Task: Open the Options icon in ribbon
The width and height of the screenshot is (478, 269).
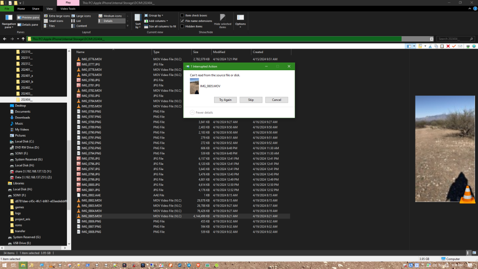Action: [x=240, y=18]
